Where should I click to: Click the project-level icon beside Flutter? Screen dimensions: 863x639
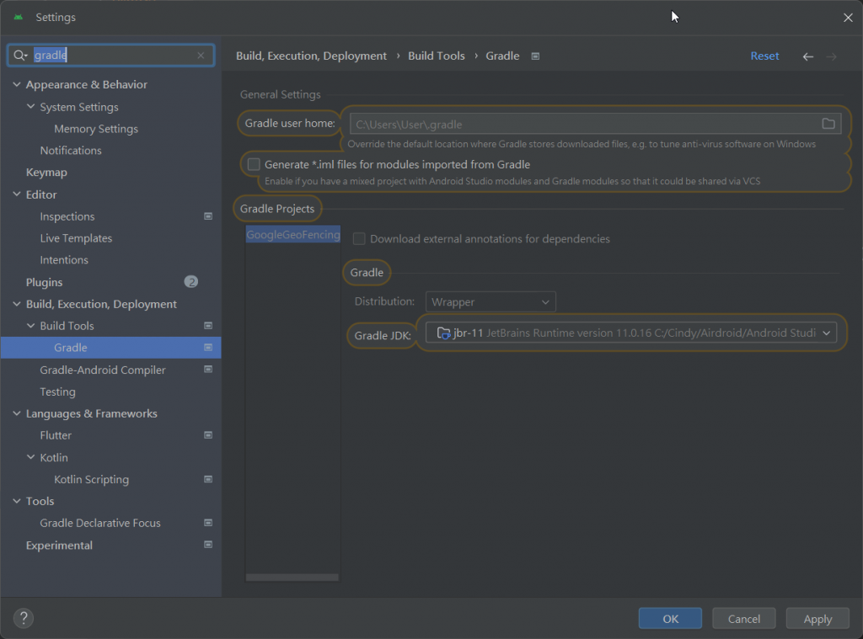click(x=208, y=435)
